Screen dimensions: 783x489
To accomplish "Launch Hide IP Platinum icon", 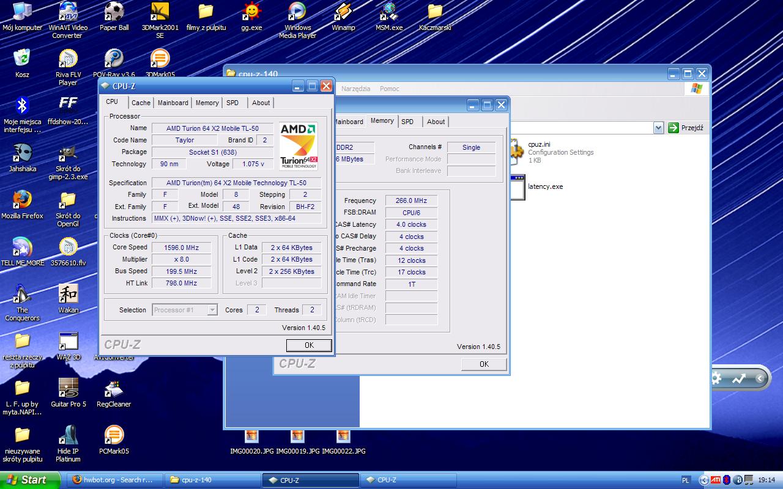I will (68, 444).
